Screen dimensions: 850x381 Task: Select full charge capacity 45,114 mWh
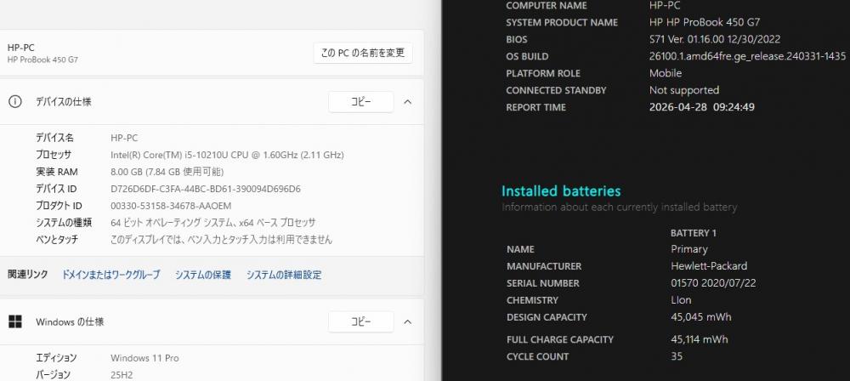click(x=700, y=339)
